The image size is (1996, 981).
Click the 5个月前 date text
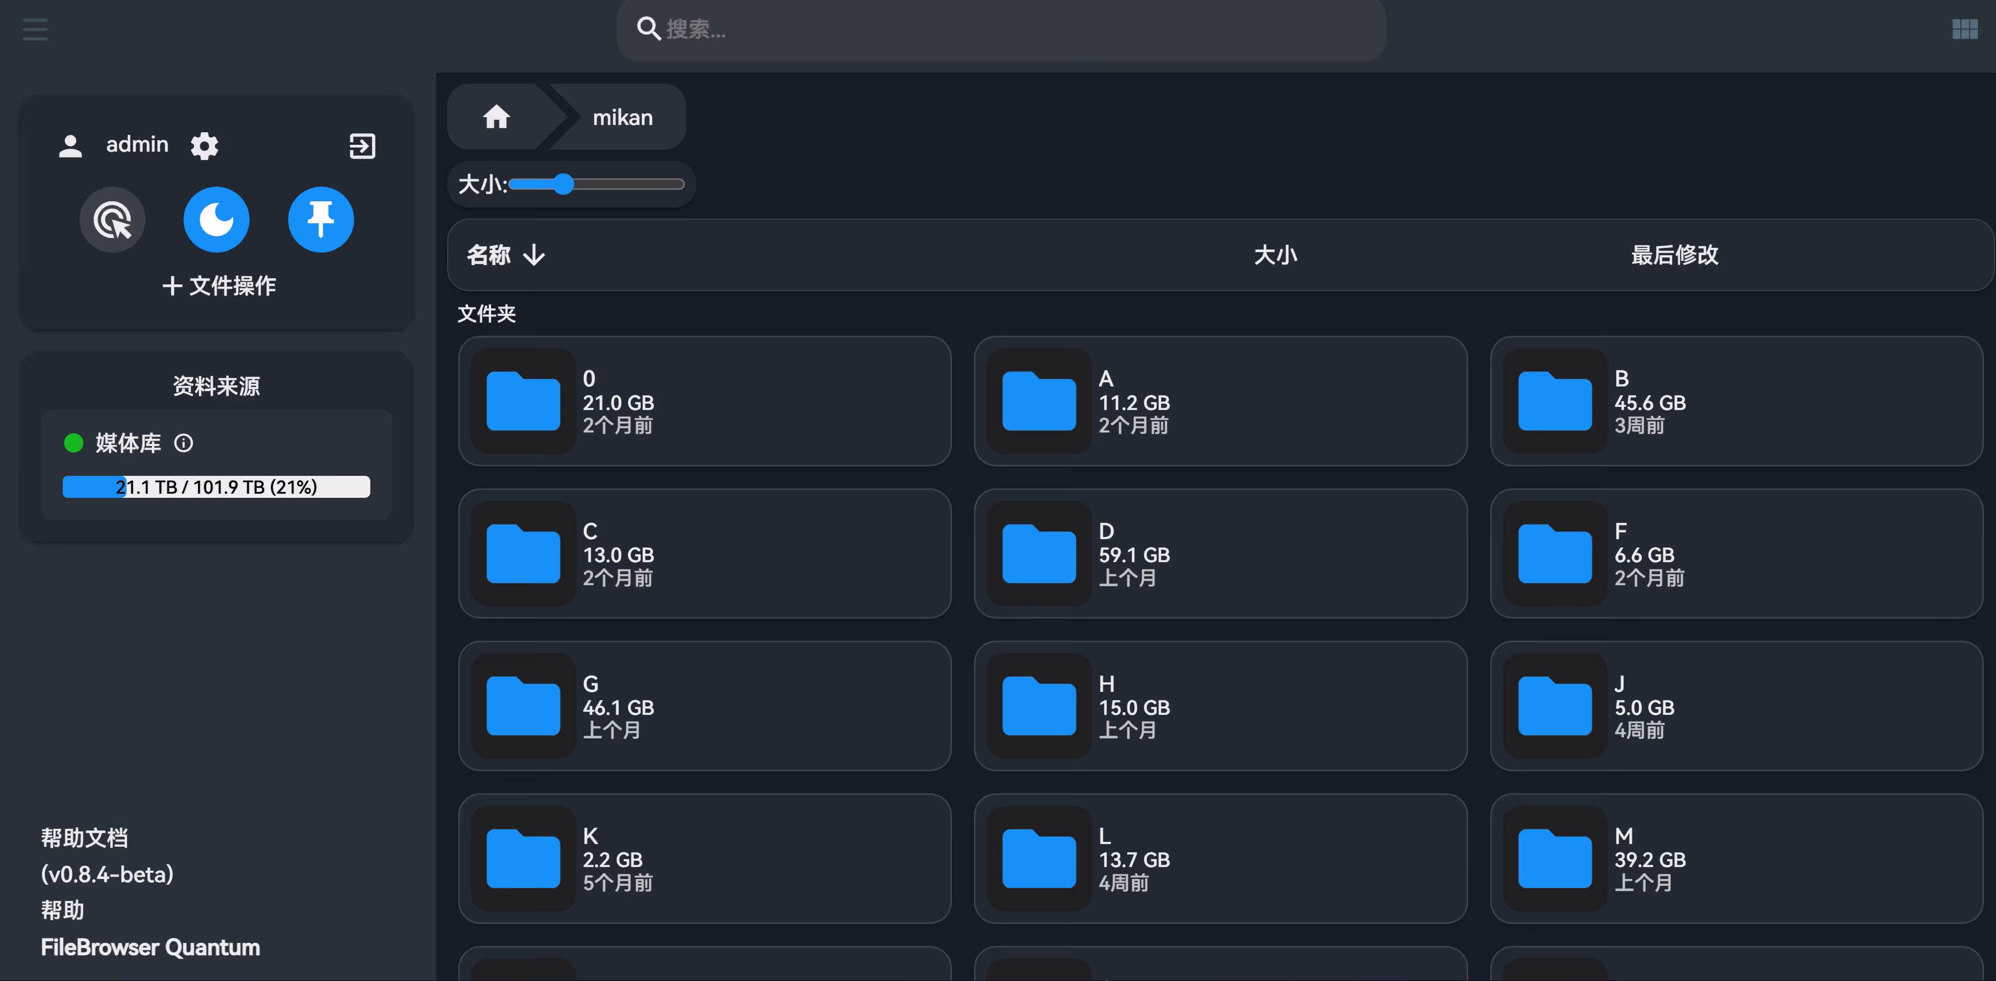618,883
